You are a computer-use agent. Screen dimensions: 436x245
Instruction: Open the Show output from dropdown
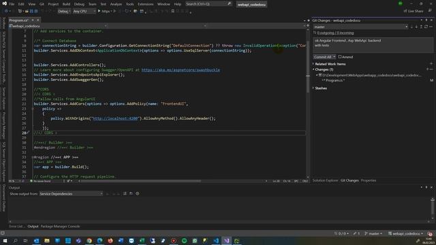pos(71,193)
